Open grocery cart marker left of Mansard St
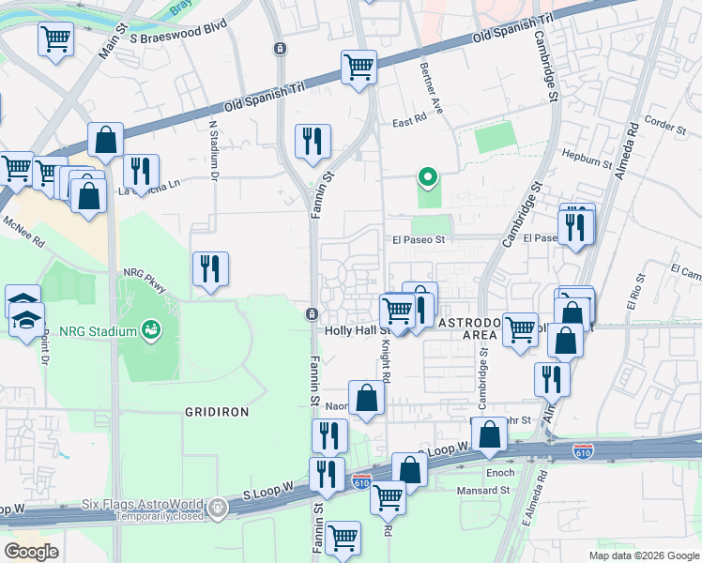This screenshot has height=563, width=702. coord(389,499)
